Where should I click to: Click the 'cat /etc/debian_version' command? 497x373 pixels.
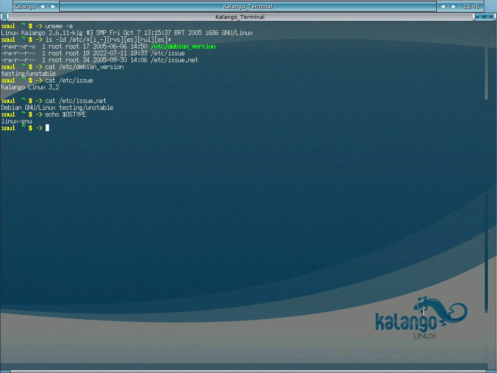(84, 67)
